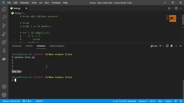Create a new terminal with plus icon
The image size is (184, 103).
click(160, 46)
